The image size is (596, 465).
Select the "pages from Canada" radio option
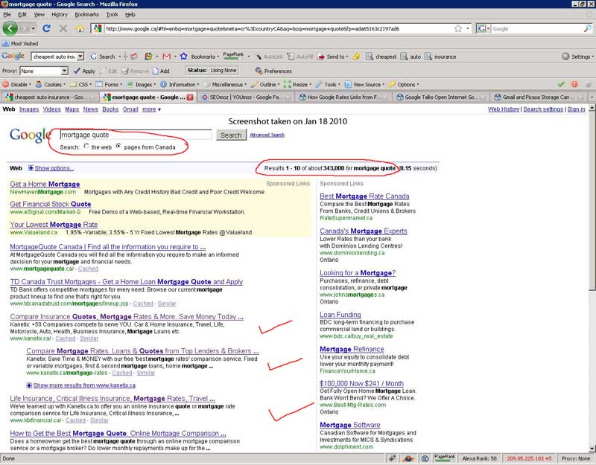[118, 147]
